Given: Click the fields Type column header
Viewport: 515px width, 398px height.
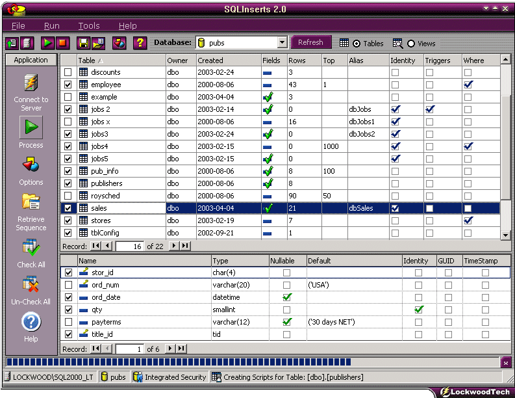Looking at the screenshot, I should [x=240, y=261].
